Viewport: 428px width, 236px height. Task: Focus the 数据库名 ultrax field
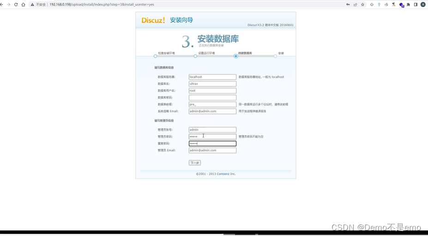click(x=212, y=84)
